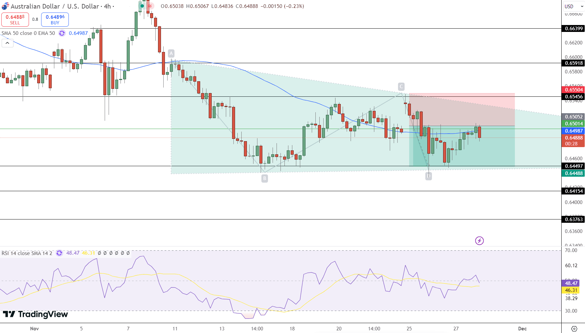This screenshot has height=333, width=585.
Task: Click the 0.65918 price level label
Action: [573, 63]
